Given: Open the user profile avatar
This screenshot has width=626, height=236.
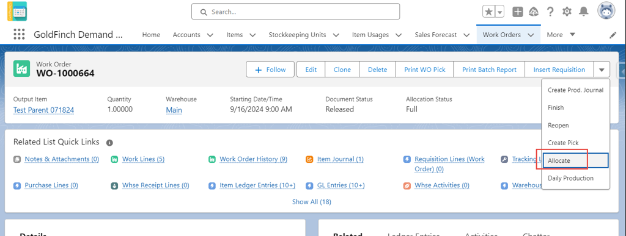Looking at the screenshot, I should pos(606,11).
